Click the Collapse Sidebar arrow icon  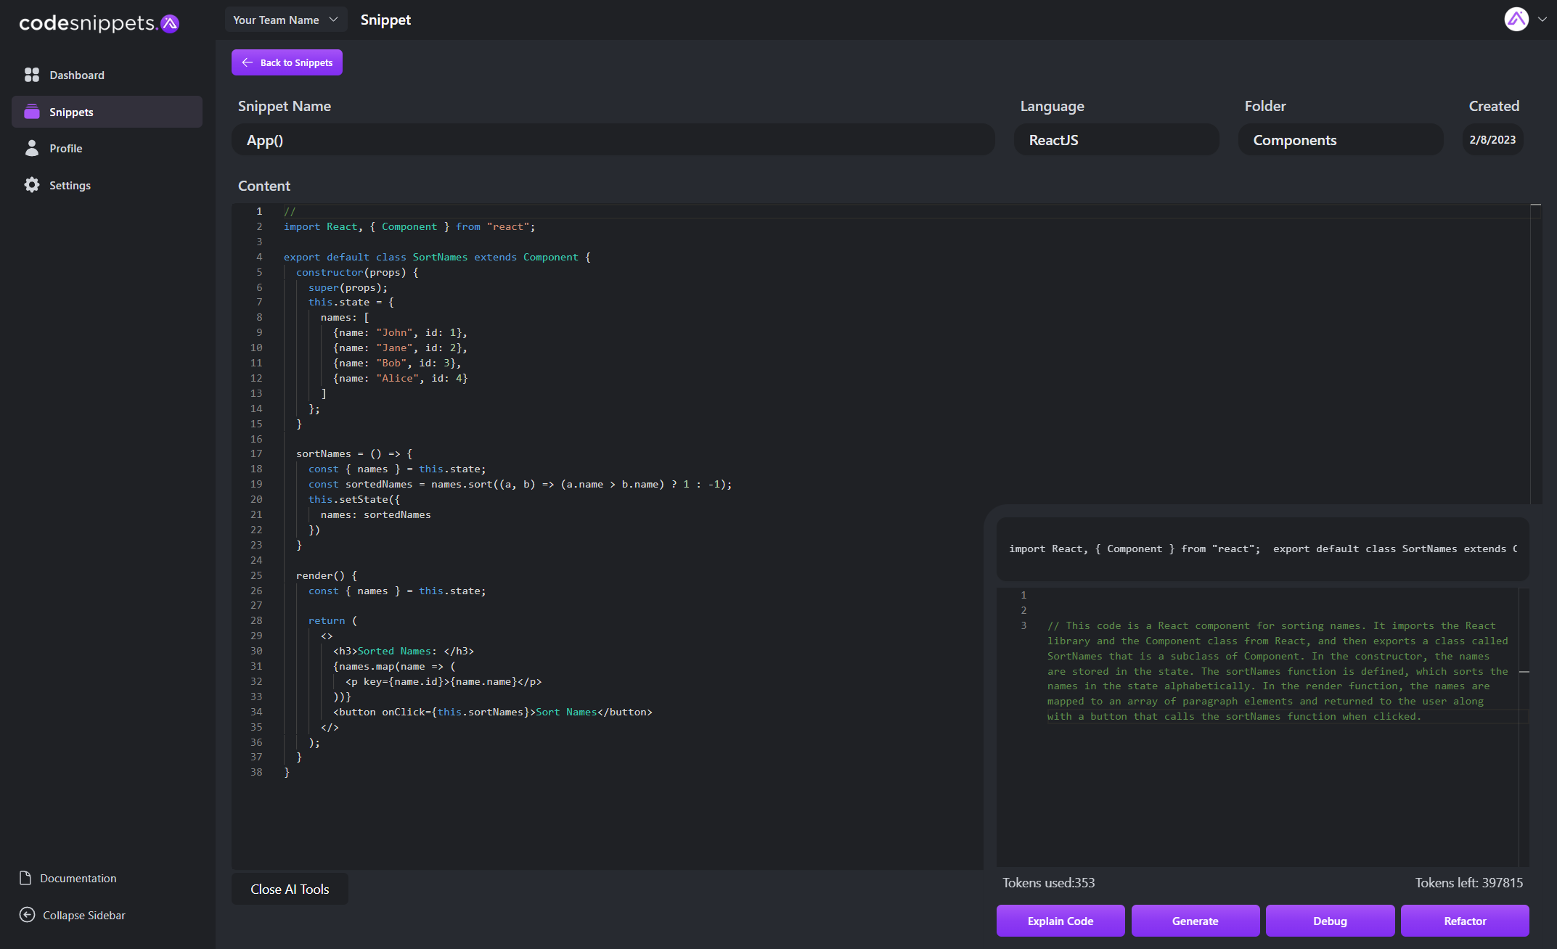click(x=27, y=915)
